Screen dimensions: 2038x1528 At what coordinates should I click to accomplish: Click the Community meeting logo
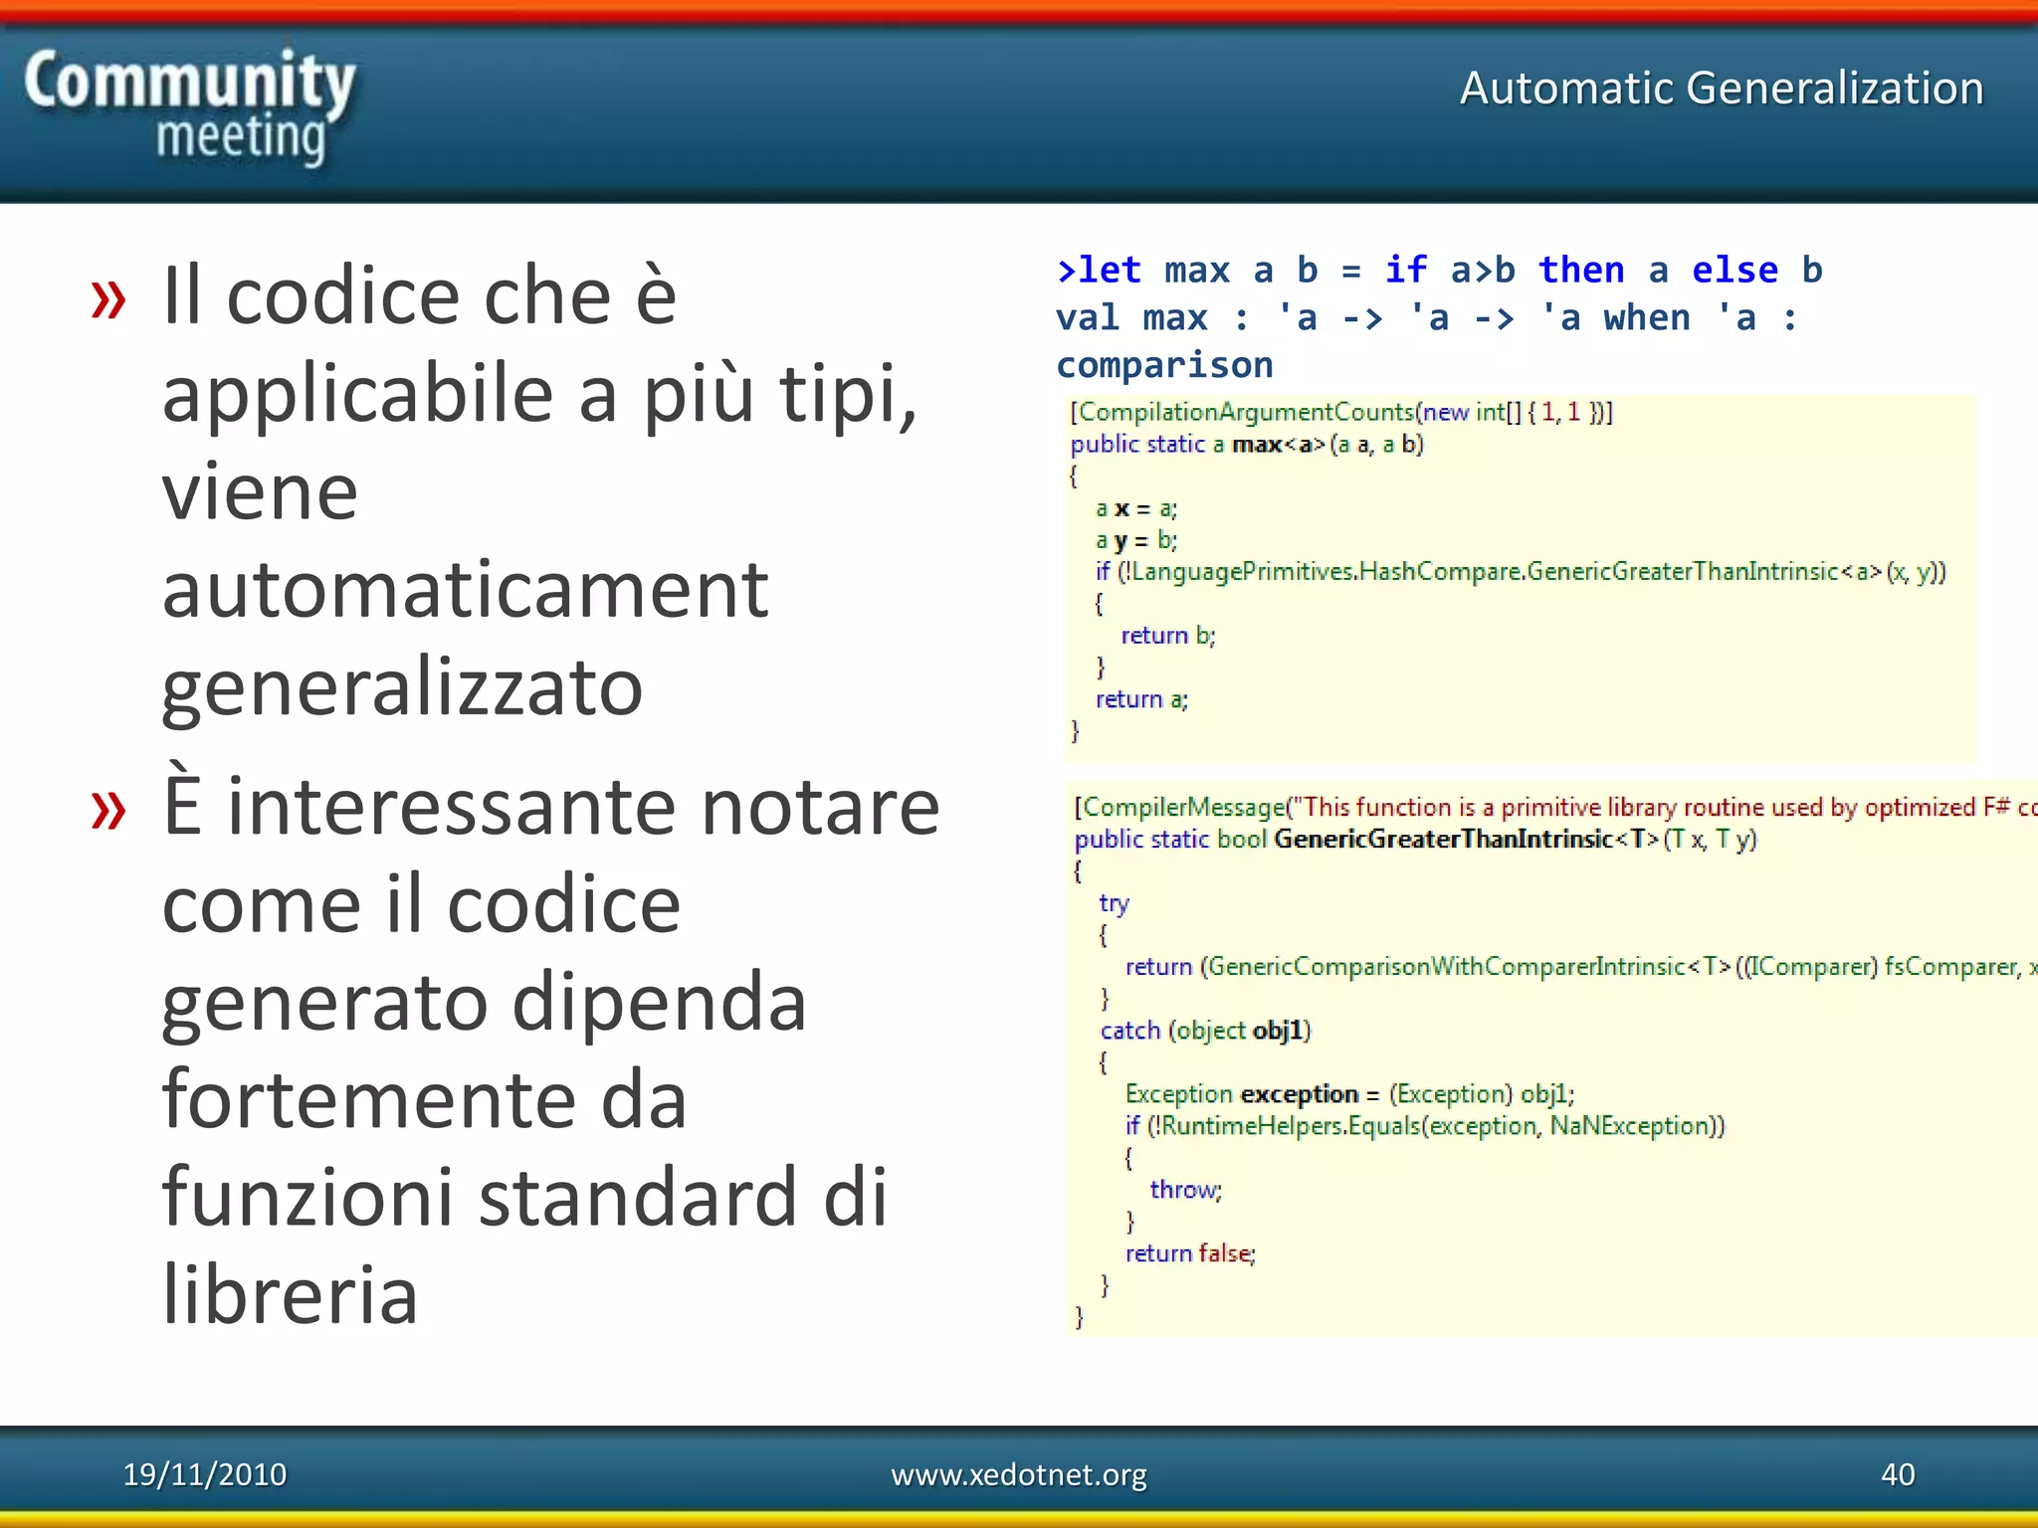[x=189, y=107]
